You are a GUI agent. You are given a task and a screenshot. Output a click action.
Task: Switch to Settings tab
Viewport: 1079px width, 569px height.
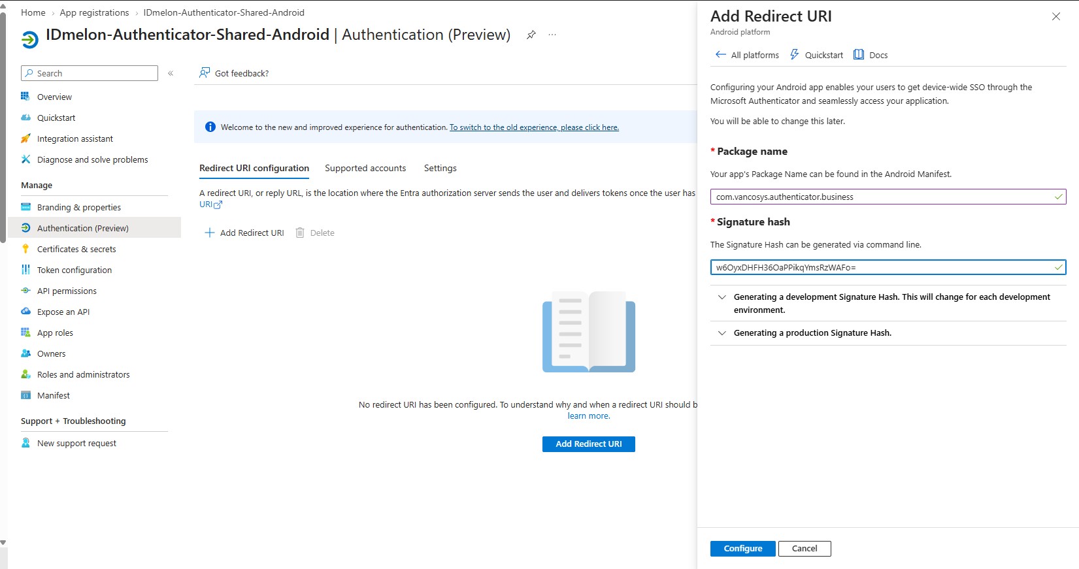pos(440,168)
